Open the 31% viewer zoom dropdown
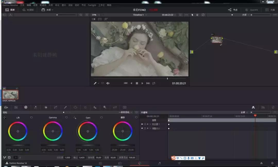The width and height of the screenshot is (278, 167). (x=95, y=15)
